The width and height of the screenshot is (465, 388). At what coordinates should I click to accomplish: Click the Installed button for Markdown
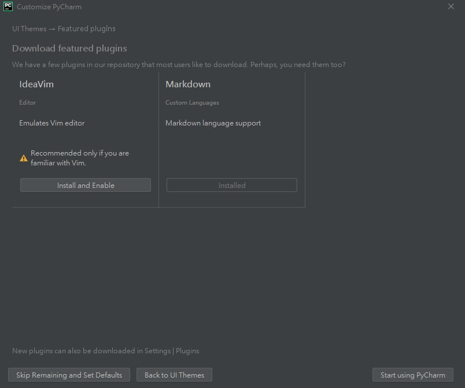231,185
